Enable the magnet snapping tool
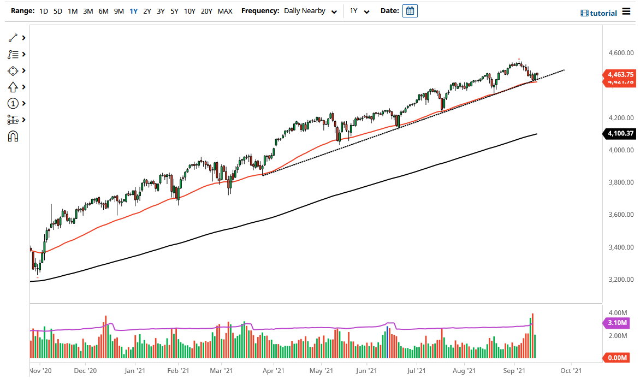Image resolution: width=640 pixels, height=385 pixels. pyautogui.click(x=12, y=135)
